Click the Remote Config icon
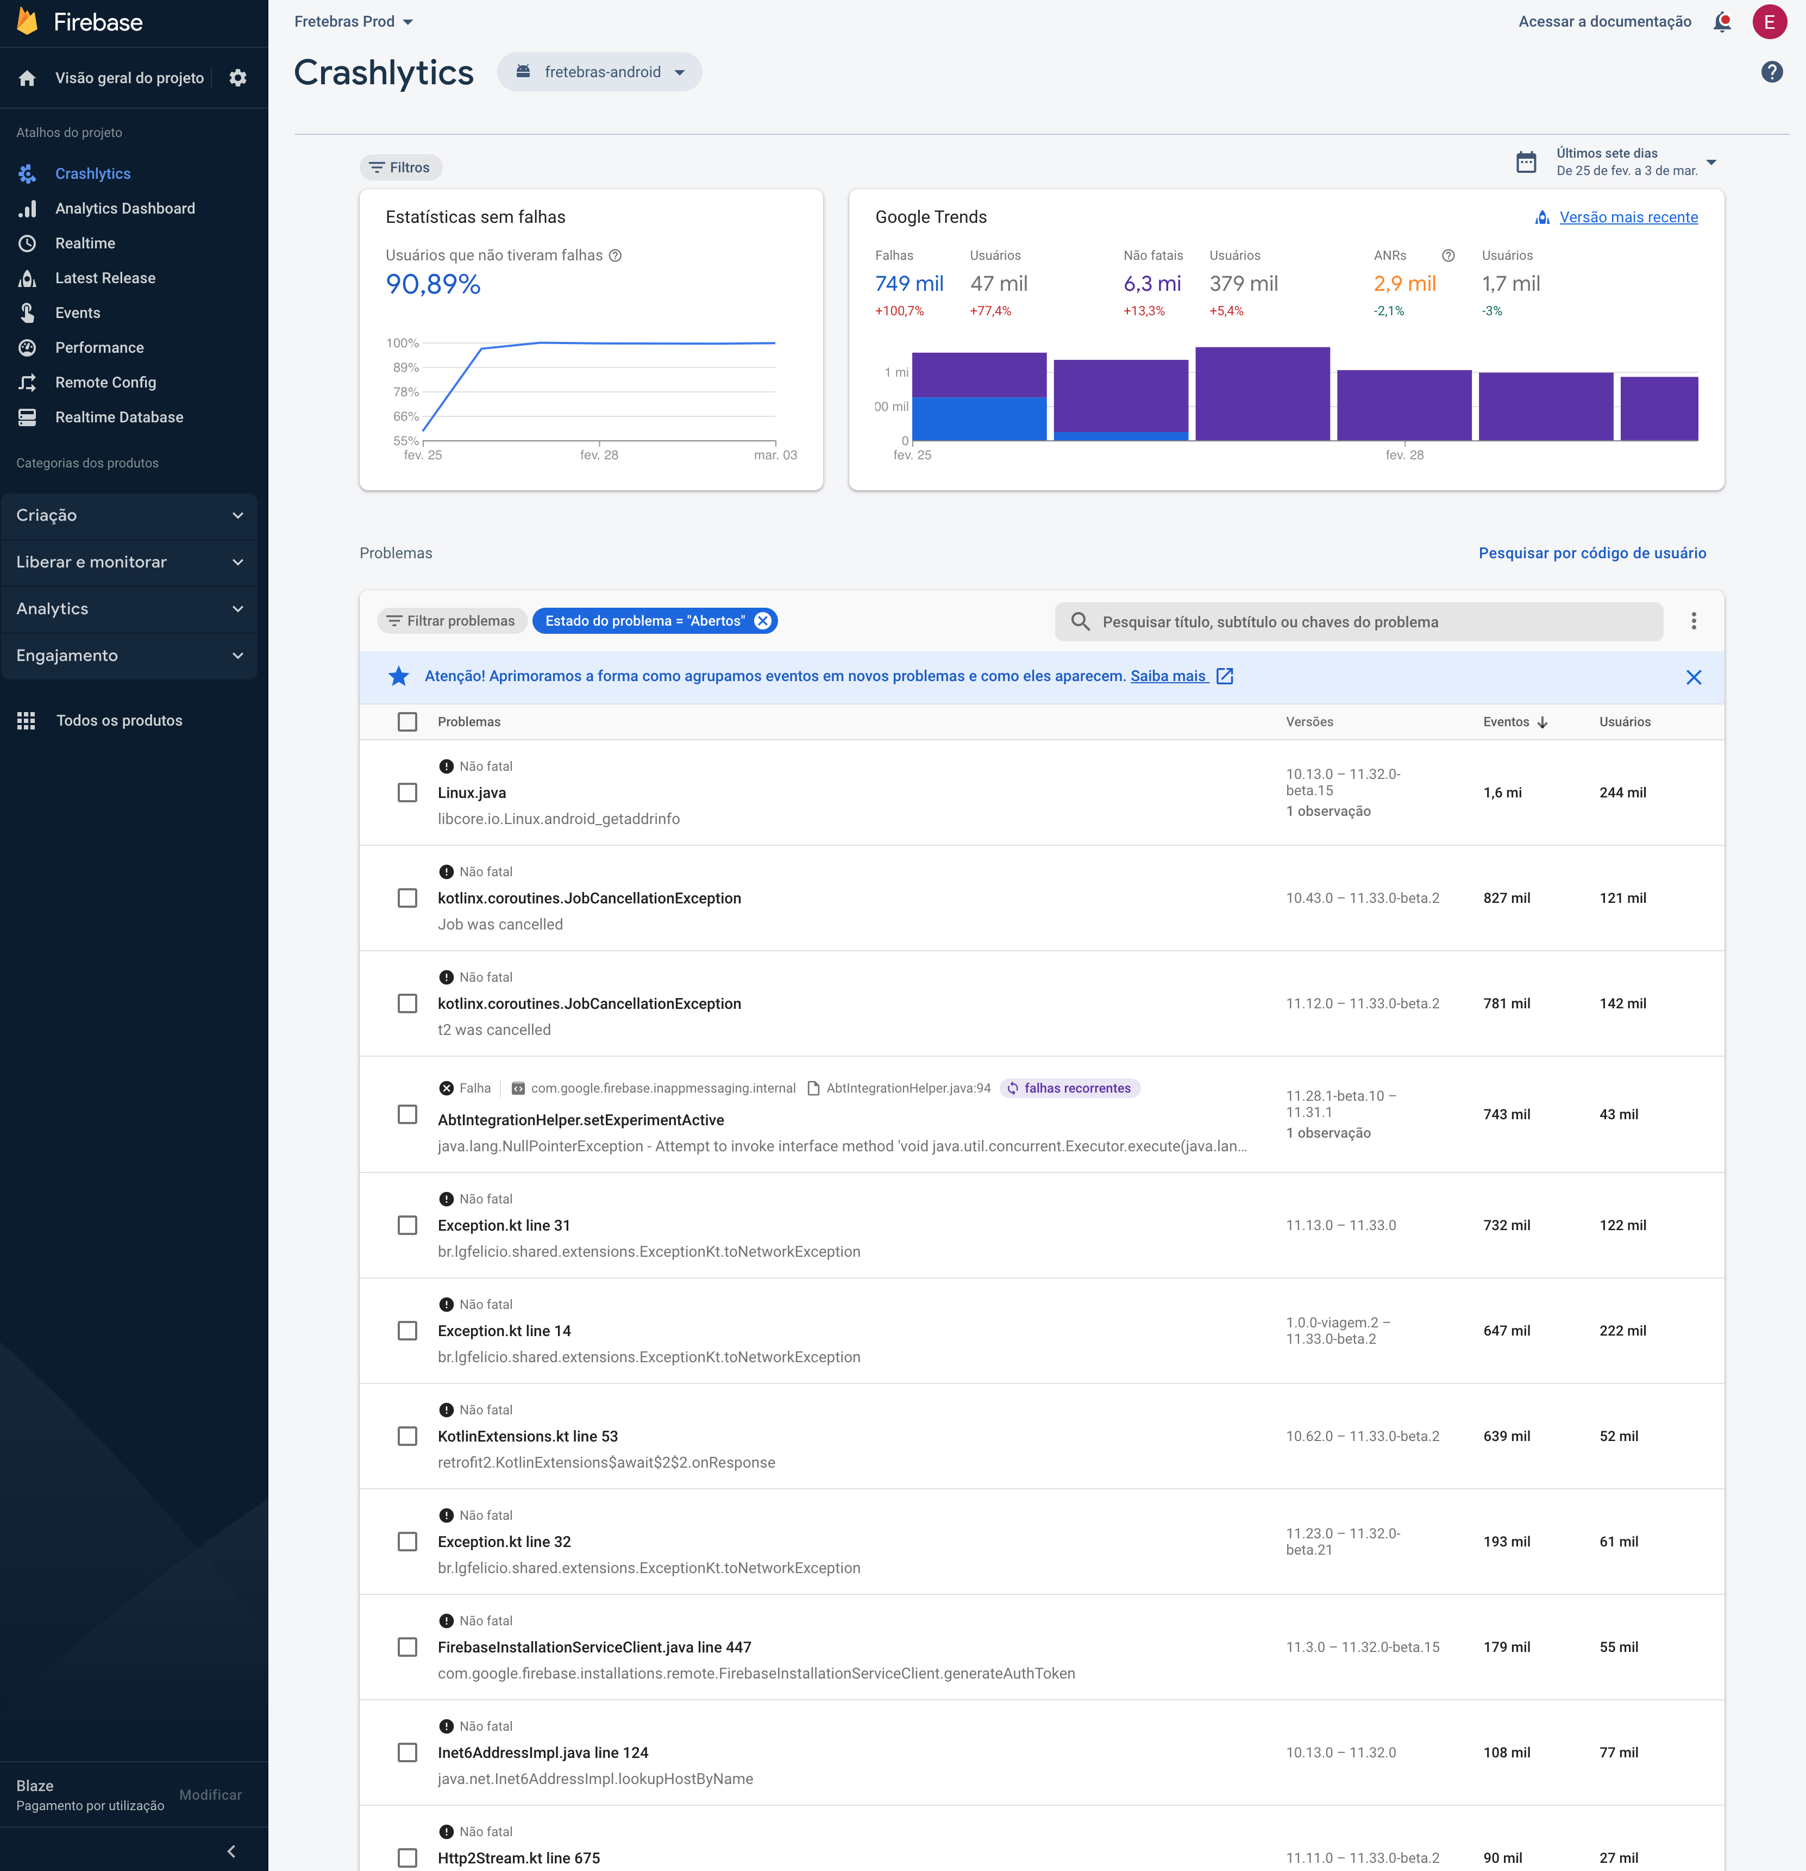This screenshot has width=1806, height=1871. [27, 383]
